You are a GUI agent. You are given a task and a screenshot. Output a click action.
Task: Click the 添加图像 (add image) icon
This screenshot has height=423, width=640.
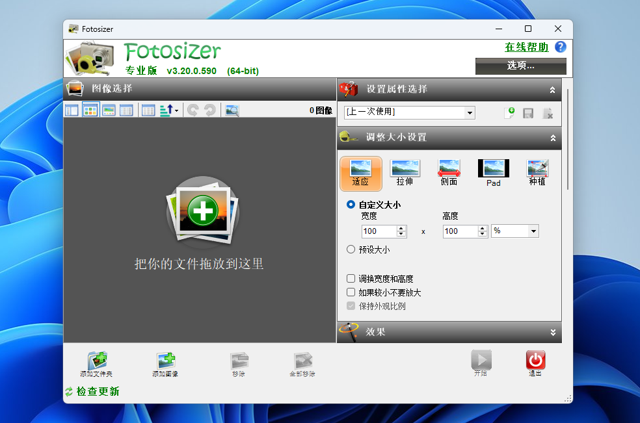(x=165, y=361)
